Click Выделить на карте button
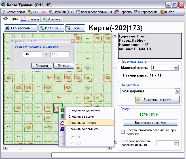The image size is (186, 159). coord(158,100)
